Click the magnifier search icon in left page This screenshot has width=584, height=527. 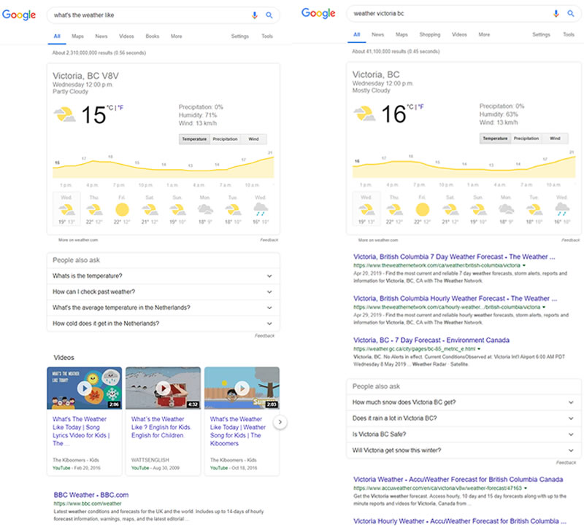269,15
